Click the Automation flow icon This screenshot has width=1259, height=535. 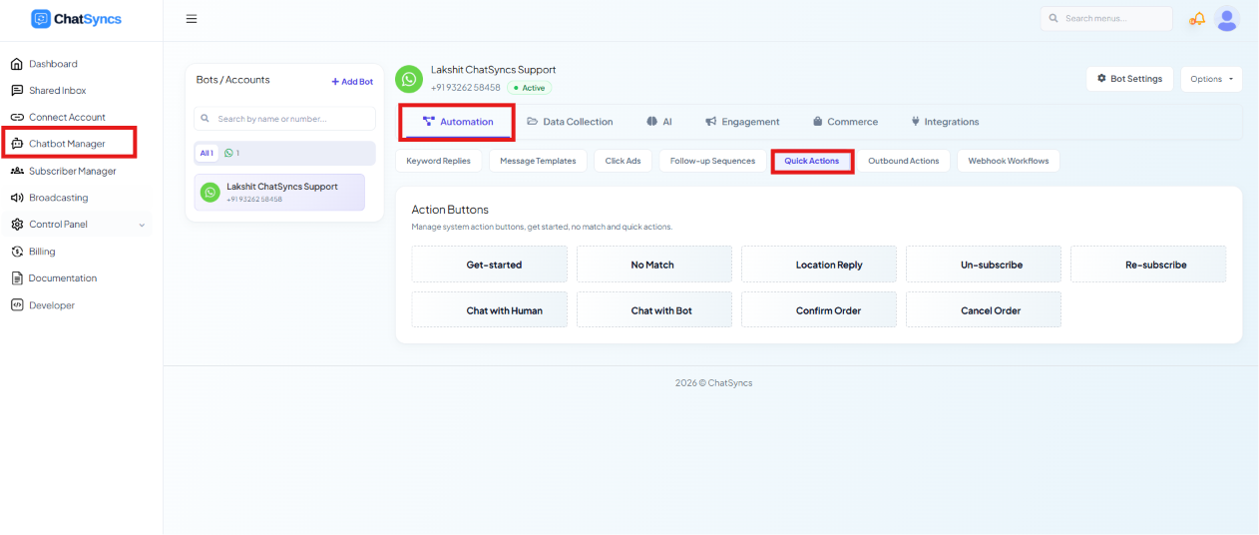[x=429, y=122]
